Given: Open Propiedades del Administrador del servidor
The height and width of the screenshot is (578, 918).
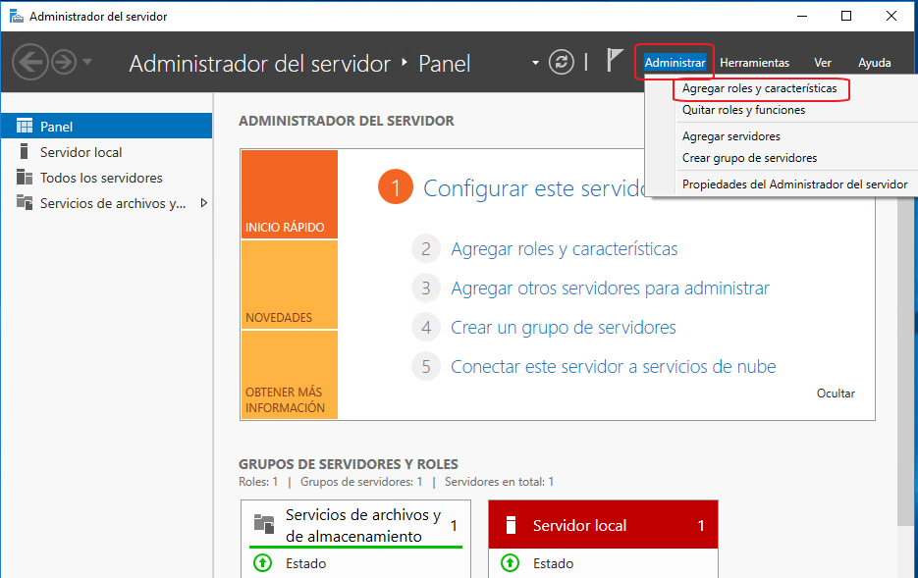Looking at the screenshot, I should click(794, 184).
